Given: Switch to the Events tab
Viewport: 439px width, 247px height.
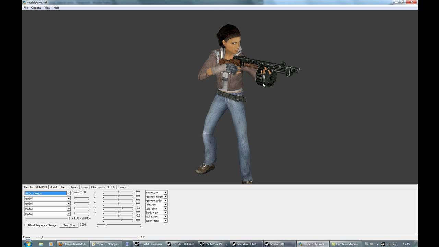Looking at the screenshot, I should (122, 187).
